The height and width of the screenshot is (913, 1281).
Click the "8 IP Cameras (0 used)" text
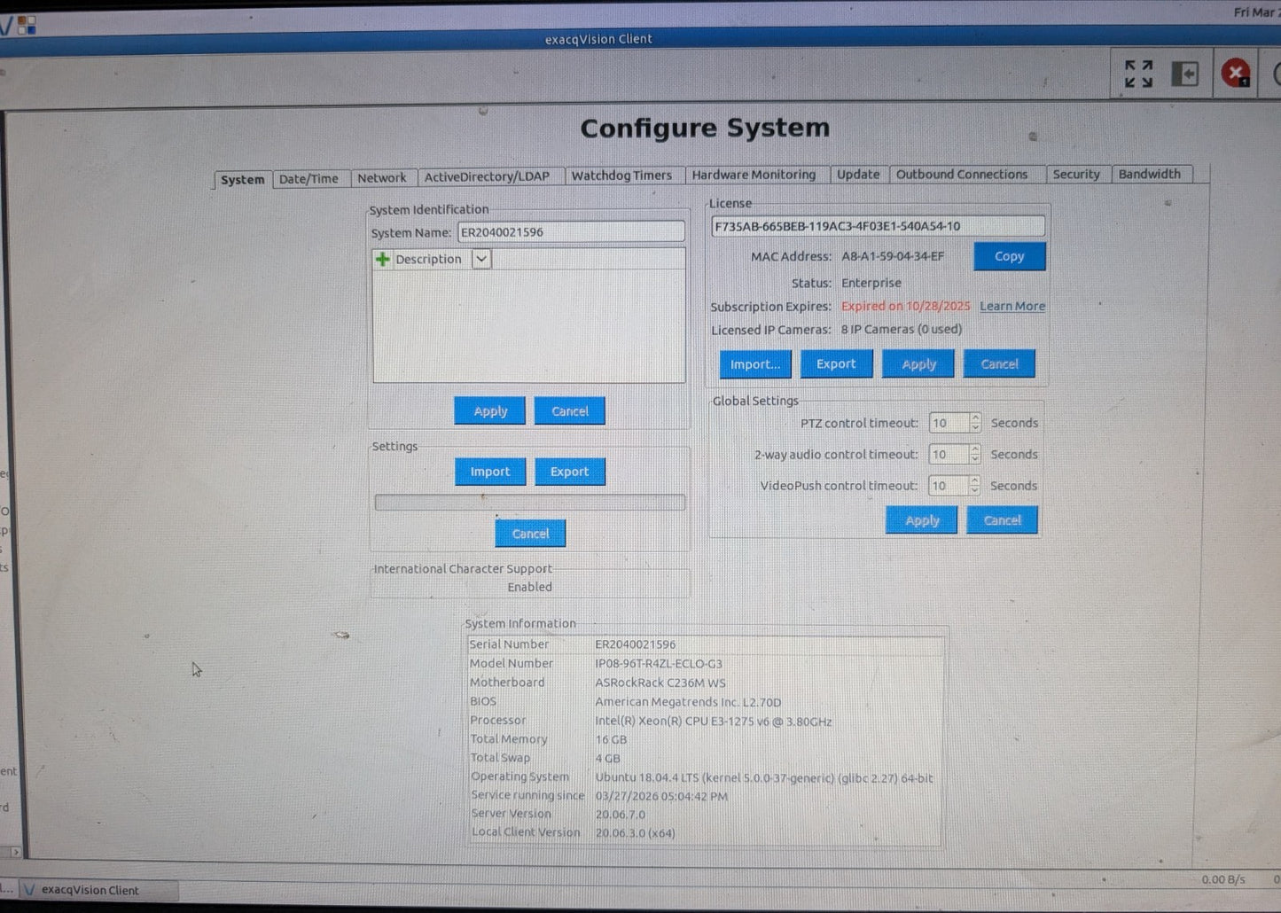pos(902,329)
